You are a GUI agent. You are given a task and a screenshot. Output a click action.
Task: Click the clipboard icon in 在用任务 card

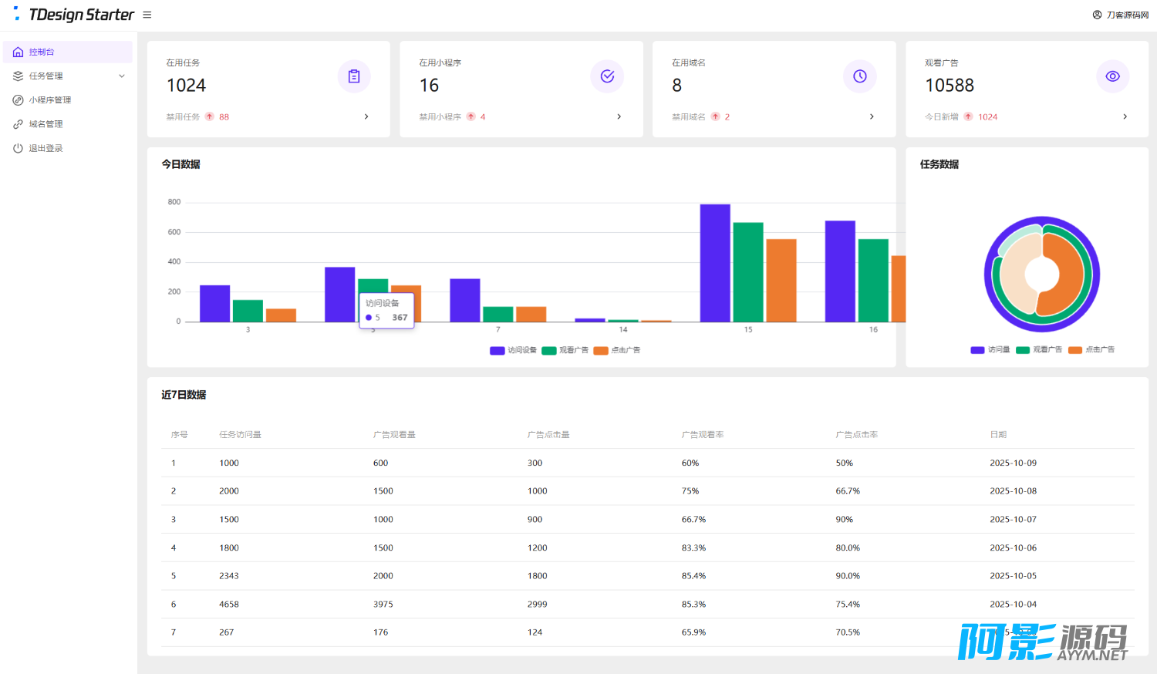[x=354, y=76]
